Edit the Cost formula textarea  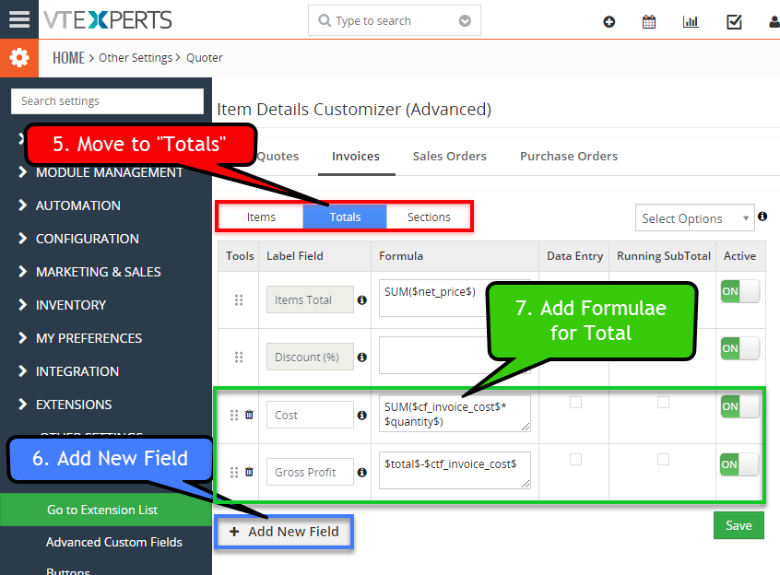455,413
